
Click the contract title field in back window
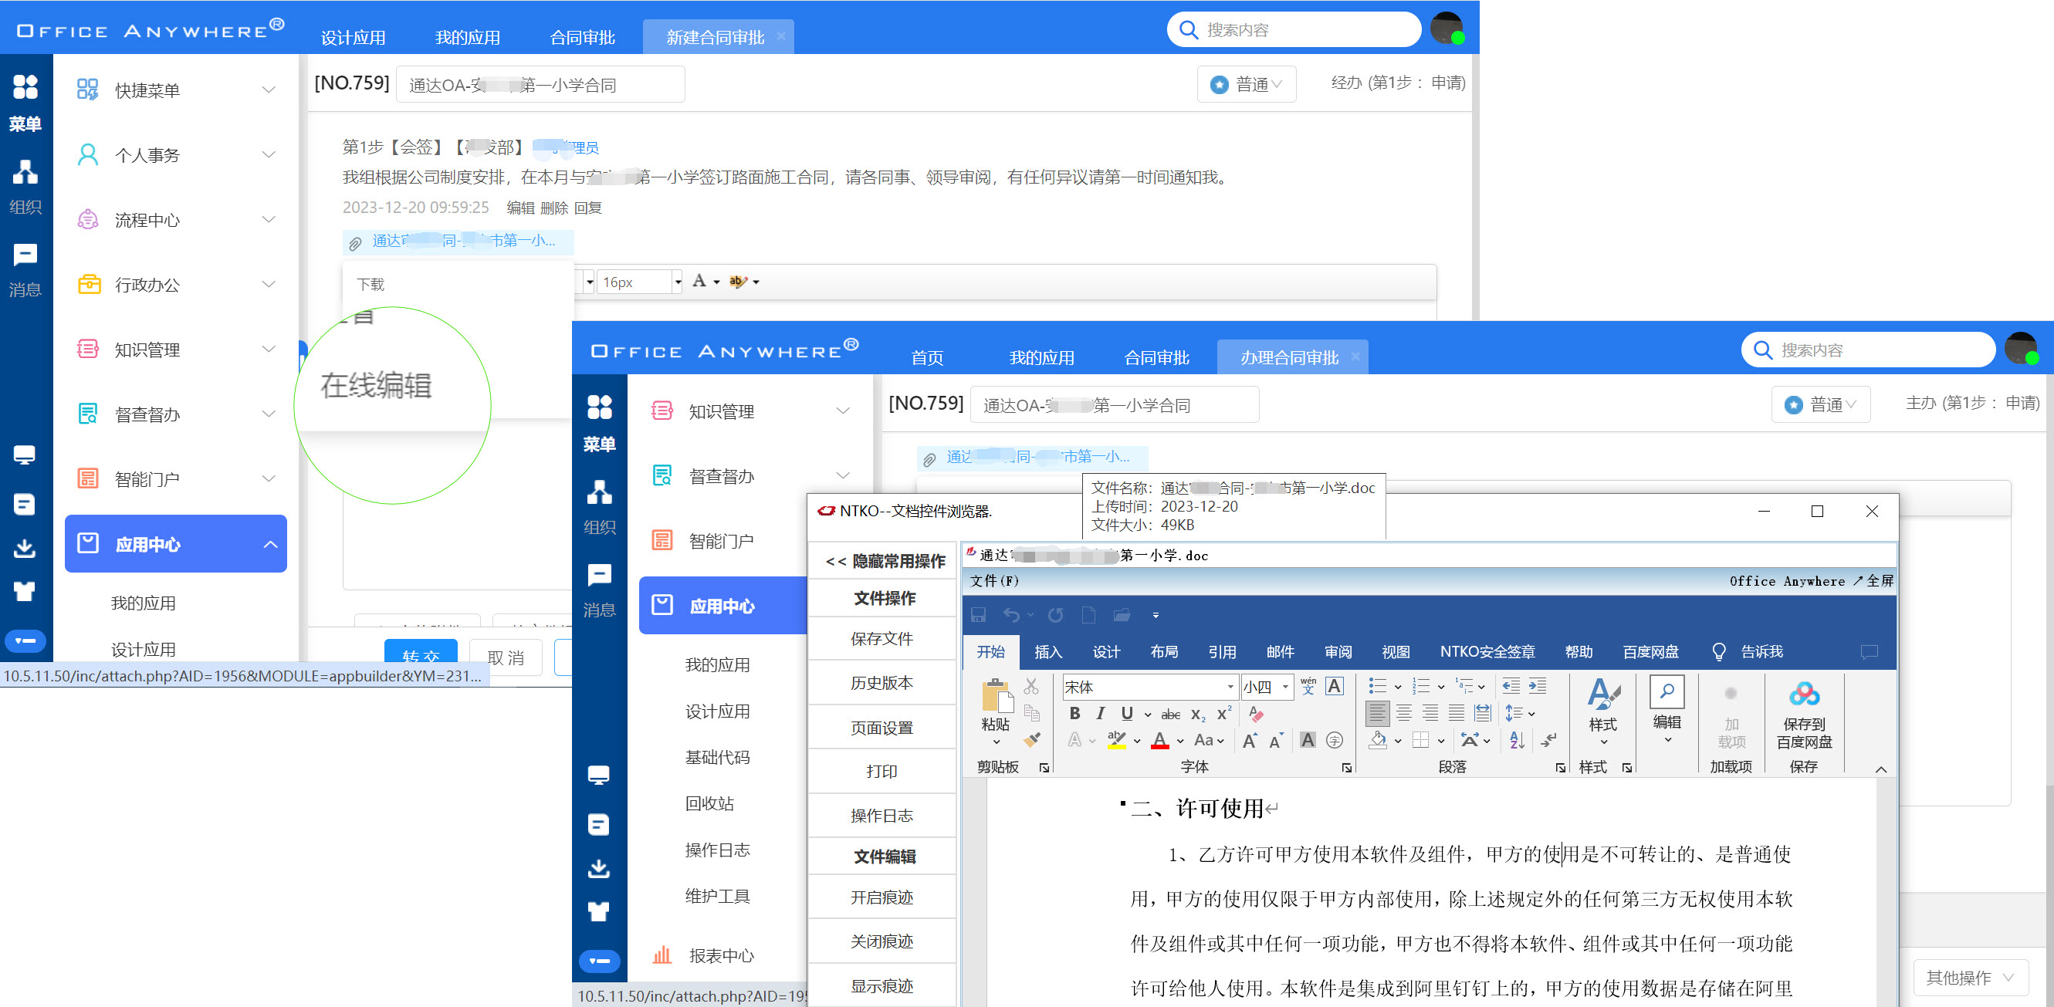540,85
